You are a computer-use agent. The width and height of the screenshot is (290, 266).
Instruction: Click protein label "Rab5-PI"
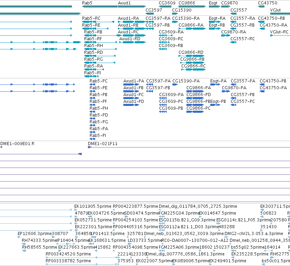[x=98, y=136]
